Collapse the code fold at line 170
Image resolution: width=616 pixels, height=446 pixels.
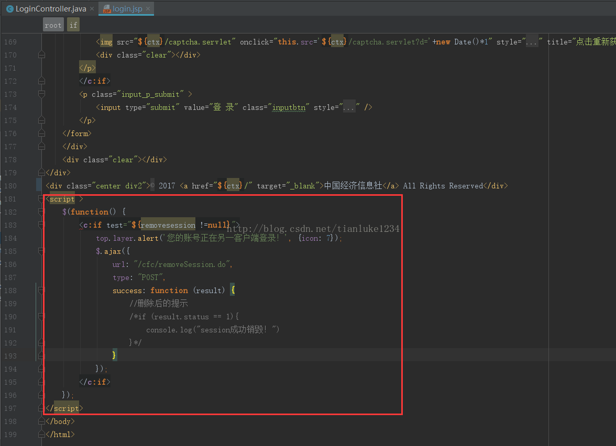[41, 54]
